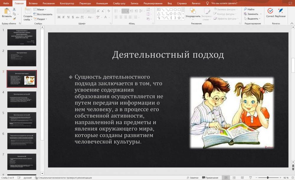Open the Макет layout dropdown
This screenshot has height=180, width=295.
pos(40,9)
